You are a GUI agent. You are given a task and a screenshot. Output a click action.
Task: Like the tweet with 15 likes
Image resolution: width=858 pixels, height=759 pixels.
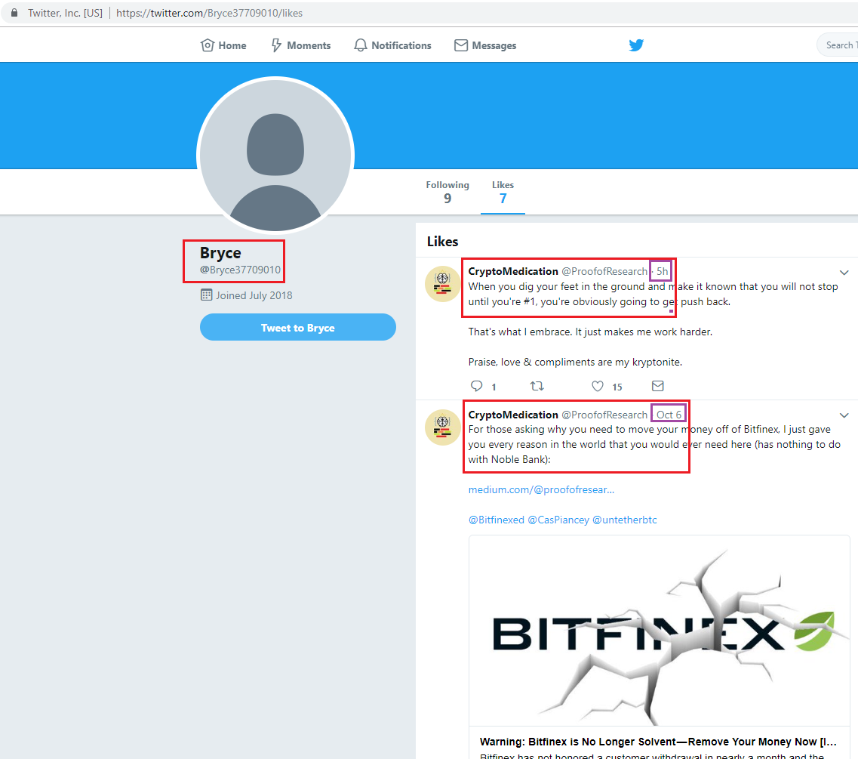(x=598, y=386)
